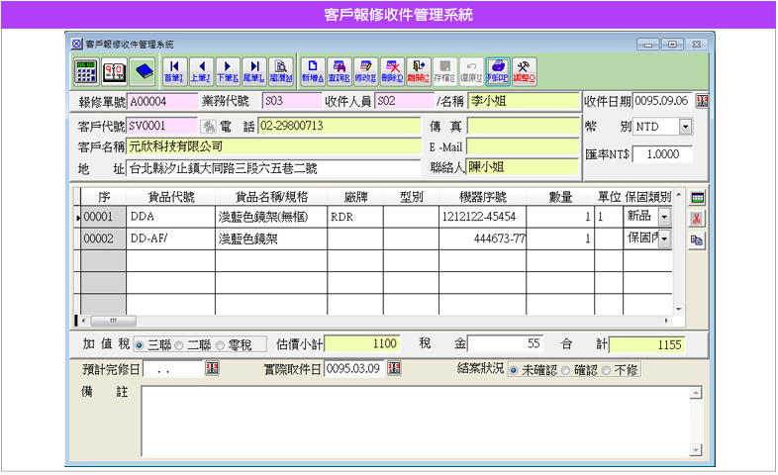Viewport: 778px width, 475px height.
Task: Open 保固類別 dropdown in row 00001
Action: pos(664,216)
